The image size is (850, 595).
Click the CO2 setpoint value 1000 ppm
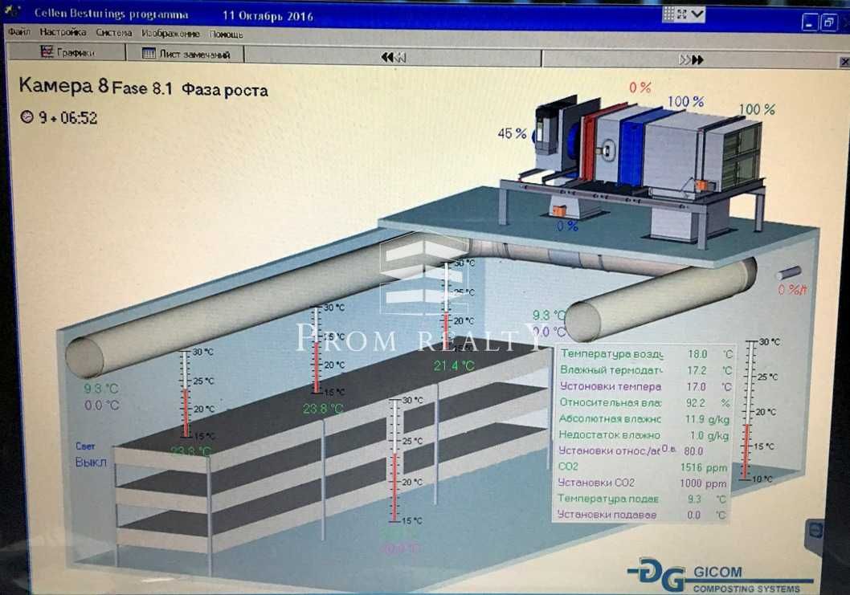click(x=702, y=483)
